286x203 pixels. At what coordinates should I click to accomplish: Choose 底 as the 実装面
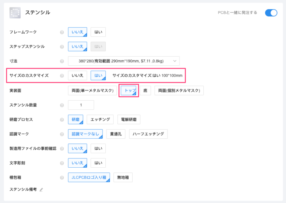(x=145, y=90)
